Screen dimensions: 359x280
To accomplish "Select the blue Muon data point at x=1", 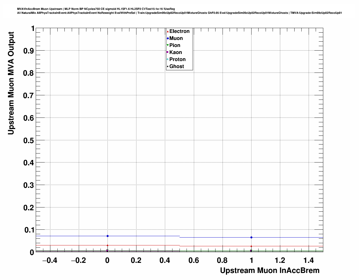I will click(x=251, y=238).
